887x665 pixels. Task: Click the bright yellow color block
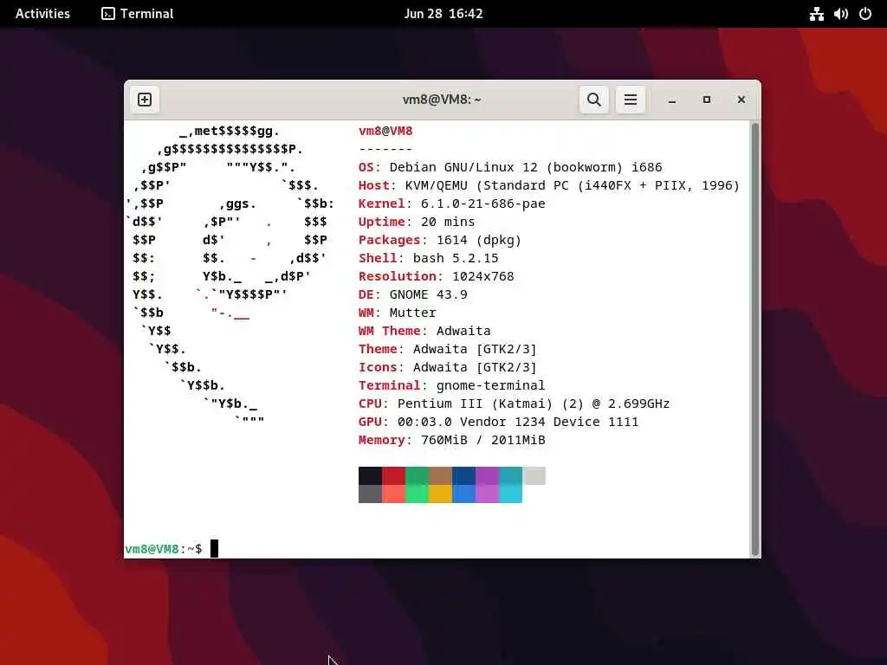440,494
